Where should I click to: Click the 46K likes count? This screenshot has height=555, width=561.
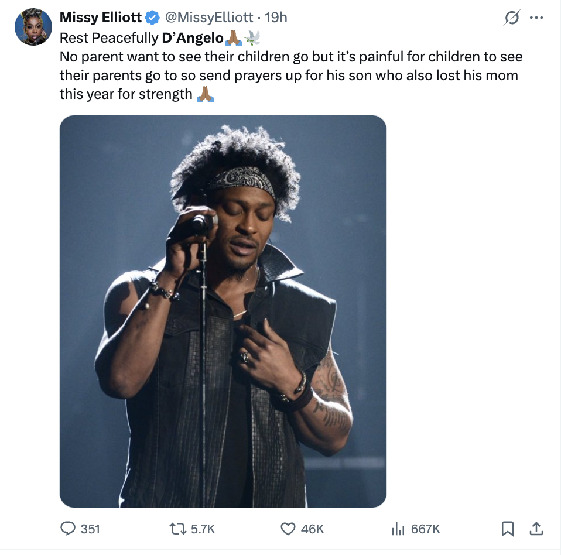tap(312, 529)
